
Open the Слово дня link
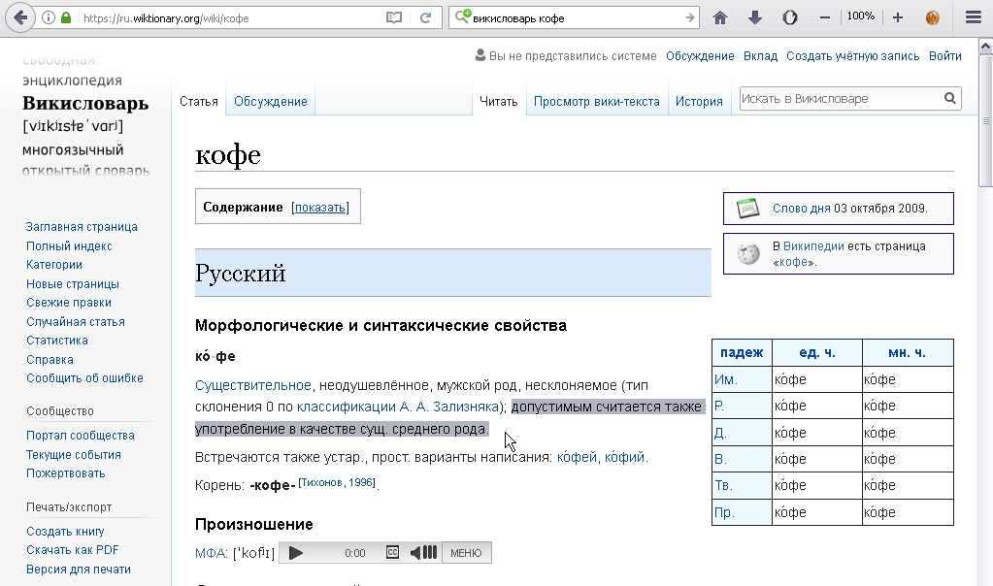(801, 209)
